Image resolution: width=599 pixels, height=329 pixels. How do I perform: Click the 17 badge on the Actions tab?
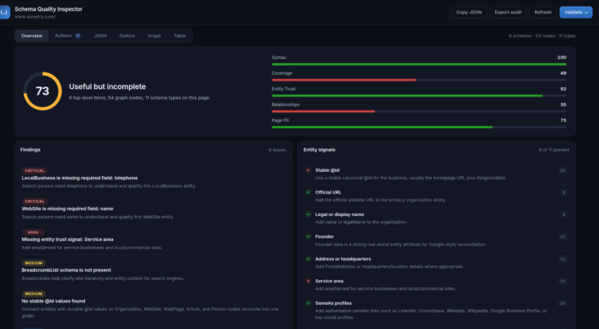pyautogui.click(x=78, y=36)
